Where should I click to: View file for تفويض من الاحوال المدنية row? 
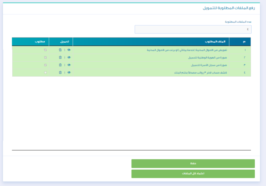(x=69, y=50)
